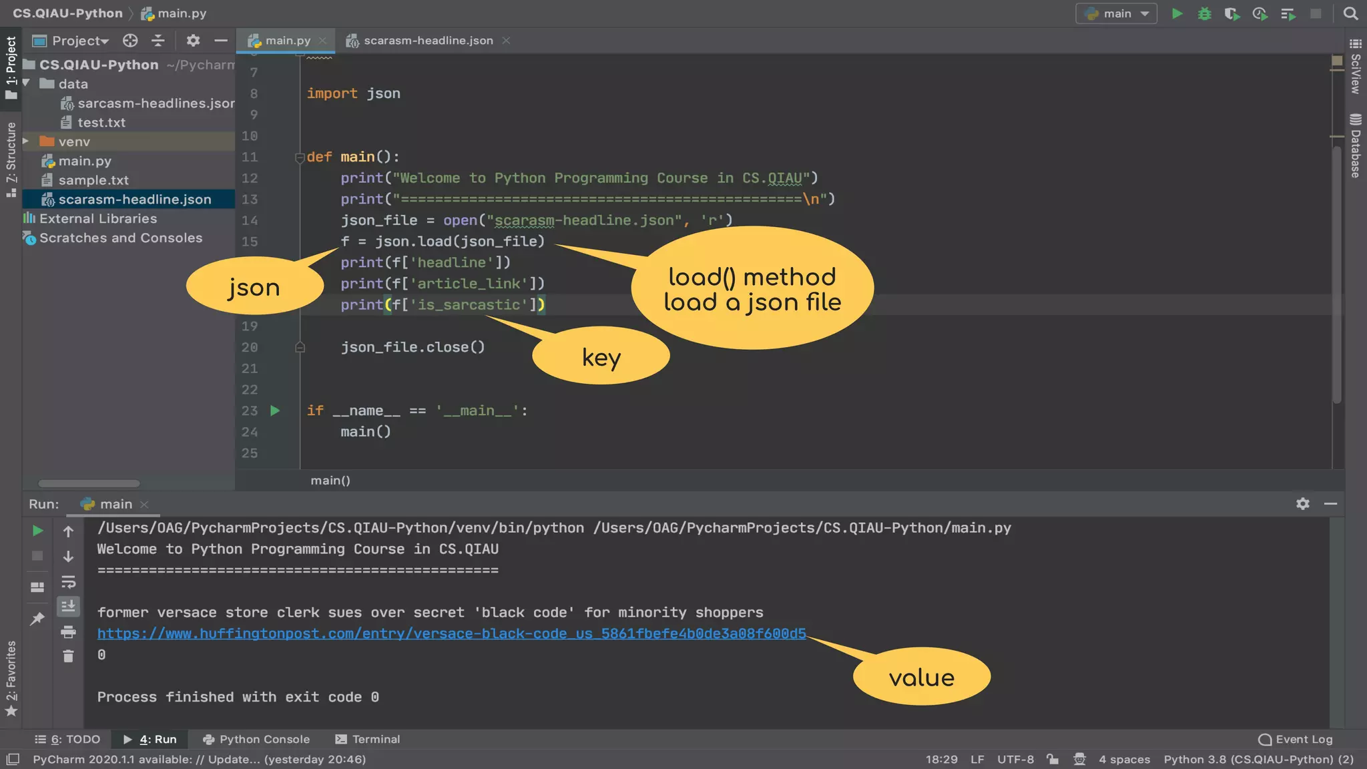Open the Event Log button
The image size is (1367, 769).
point(1296,739)
